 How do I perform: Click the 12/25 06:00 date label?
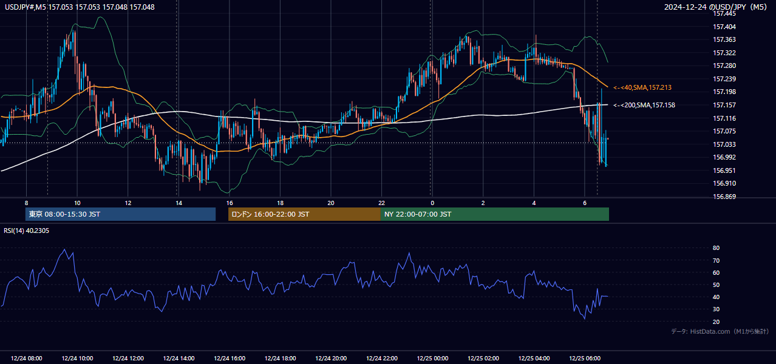tap(585, 359)
